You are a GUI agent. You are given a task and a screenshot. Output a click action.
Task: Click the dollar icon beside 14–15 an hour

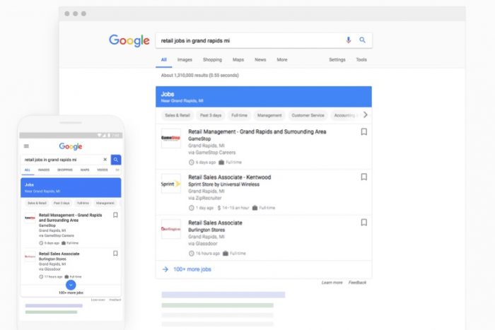pyautogui.click(x=219, y=208)
